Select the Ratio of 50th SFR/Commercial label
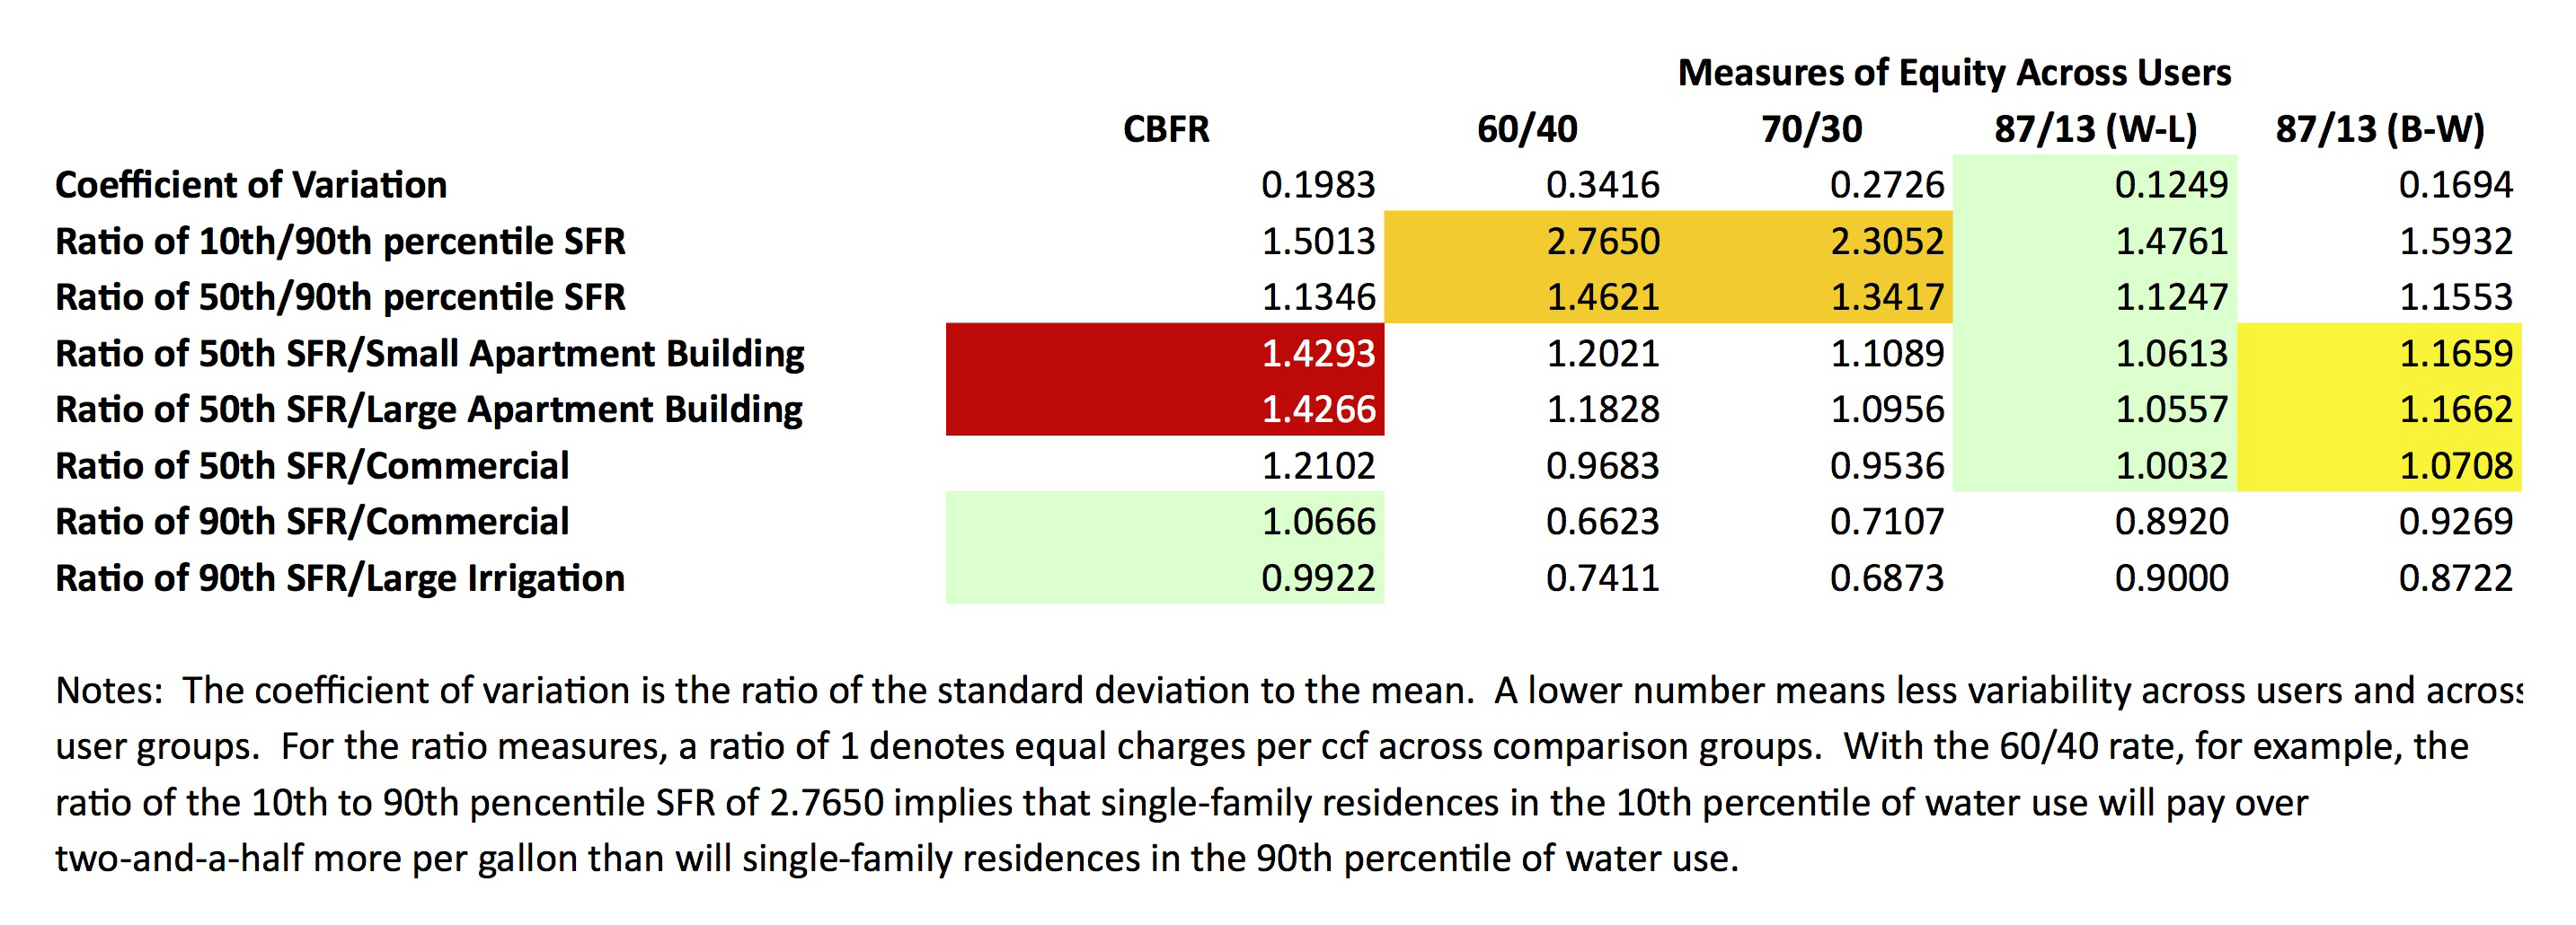 [312, 466]
